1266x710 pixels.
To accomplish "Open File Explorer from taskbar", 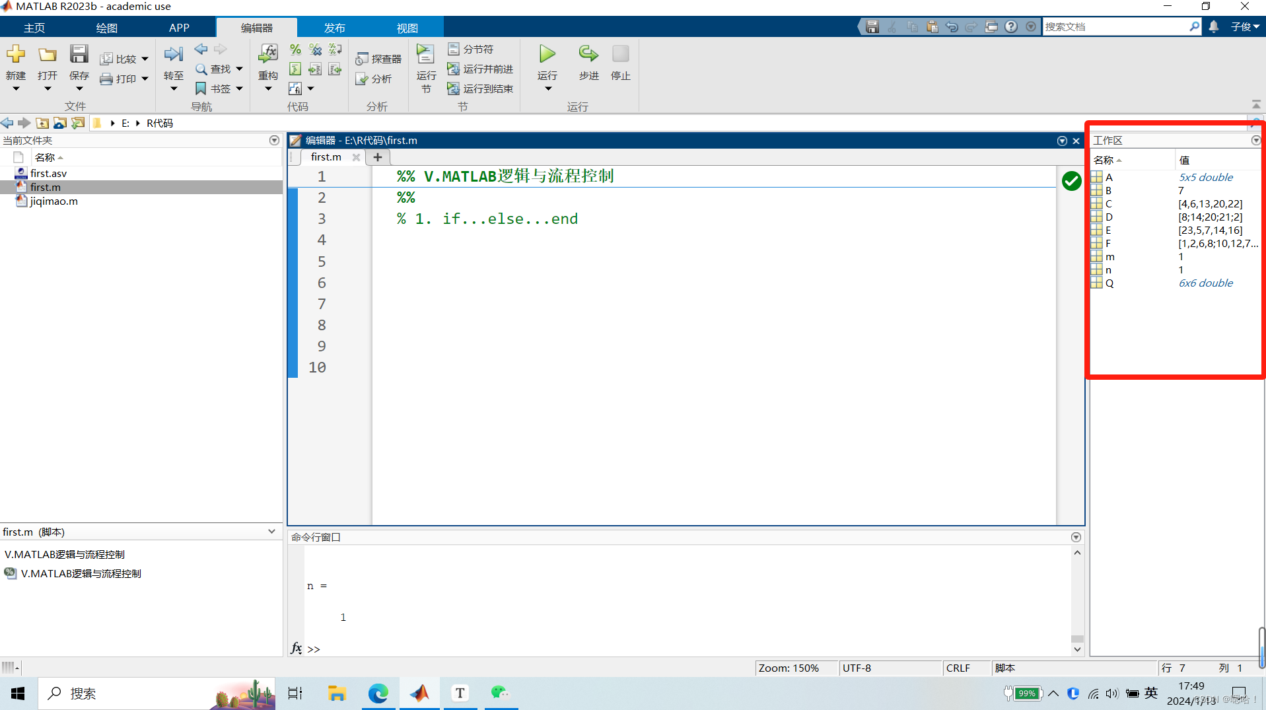I will pos(337,693).
